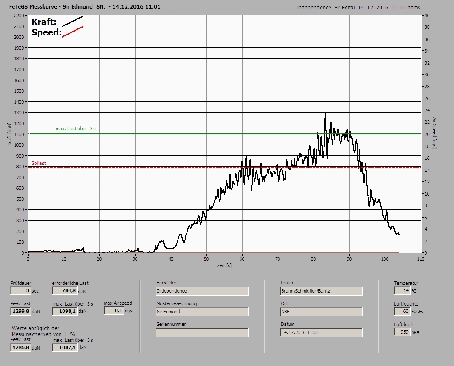The height and width of the screenshot is (366, 454).
Task: Click the "Zeit [s]" axis title
Action: click(x=224, y=265)
